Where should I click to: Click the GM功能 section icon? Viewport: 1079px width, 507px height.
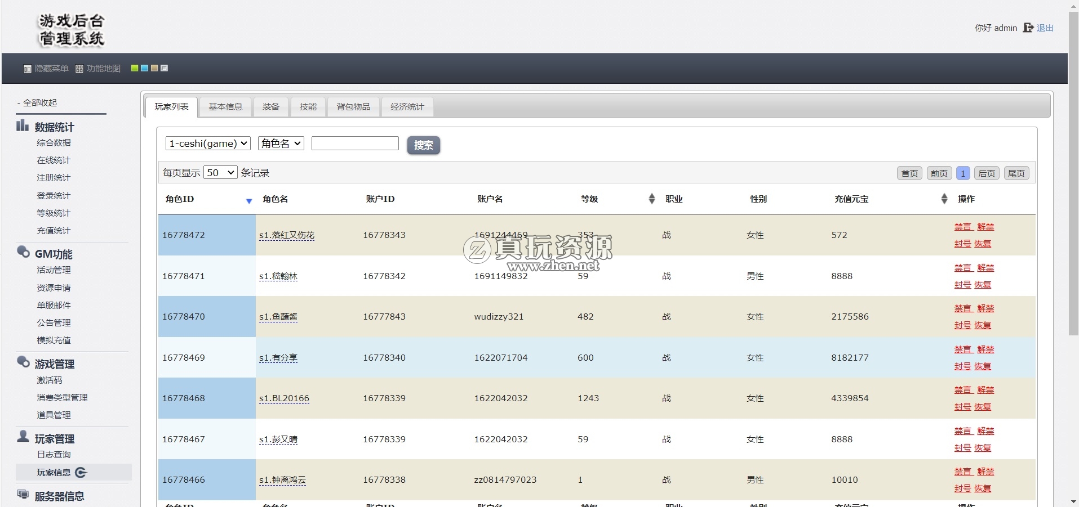point(23,252)
